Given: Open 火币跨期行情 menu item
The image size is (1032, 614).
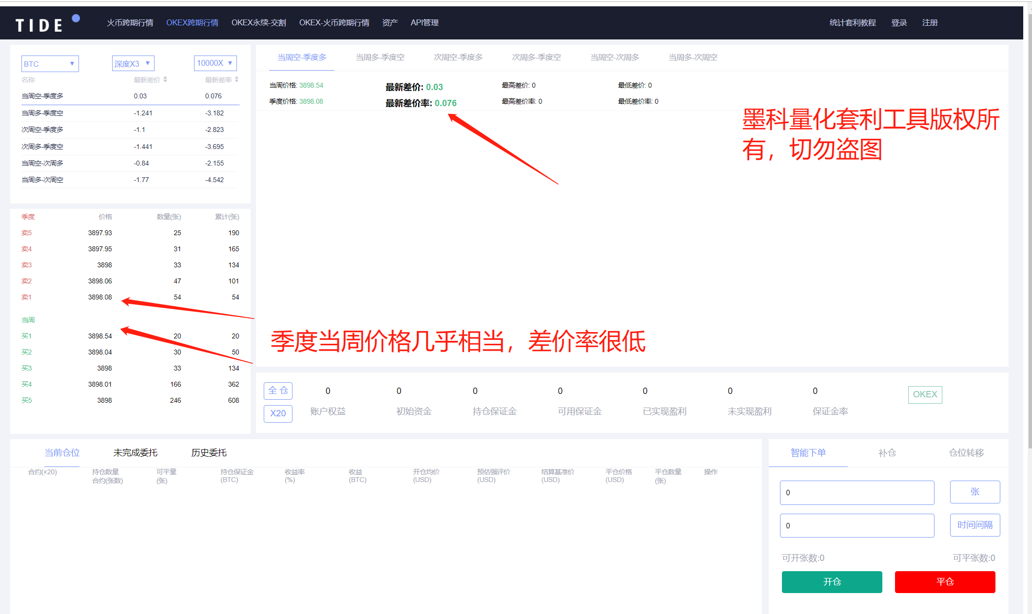Looking at the screenshot, I should click(130, 23).
